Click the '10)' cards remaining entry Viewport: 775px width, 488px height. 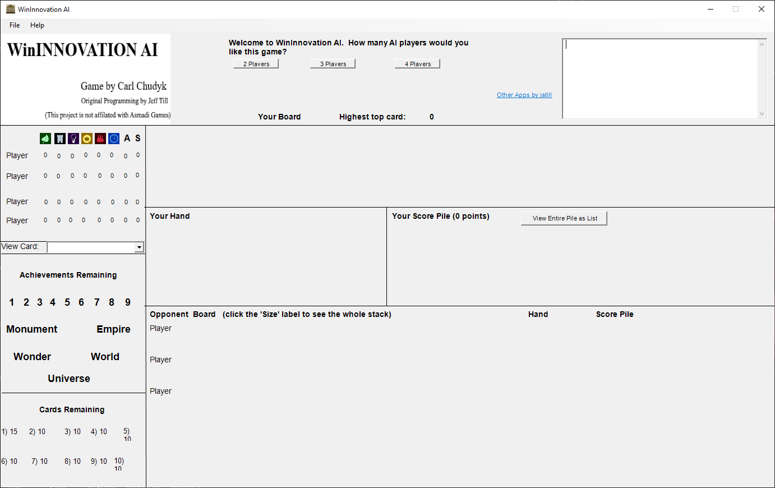coord(119,464)
